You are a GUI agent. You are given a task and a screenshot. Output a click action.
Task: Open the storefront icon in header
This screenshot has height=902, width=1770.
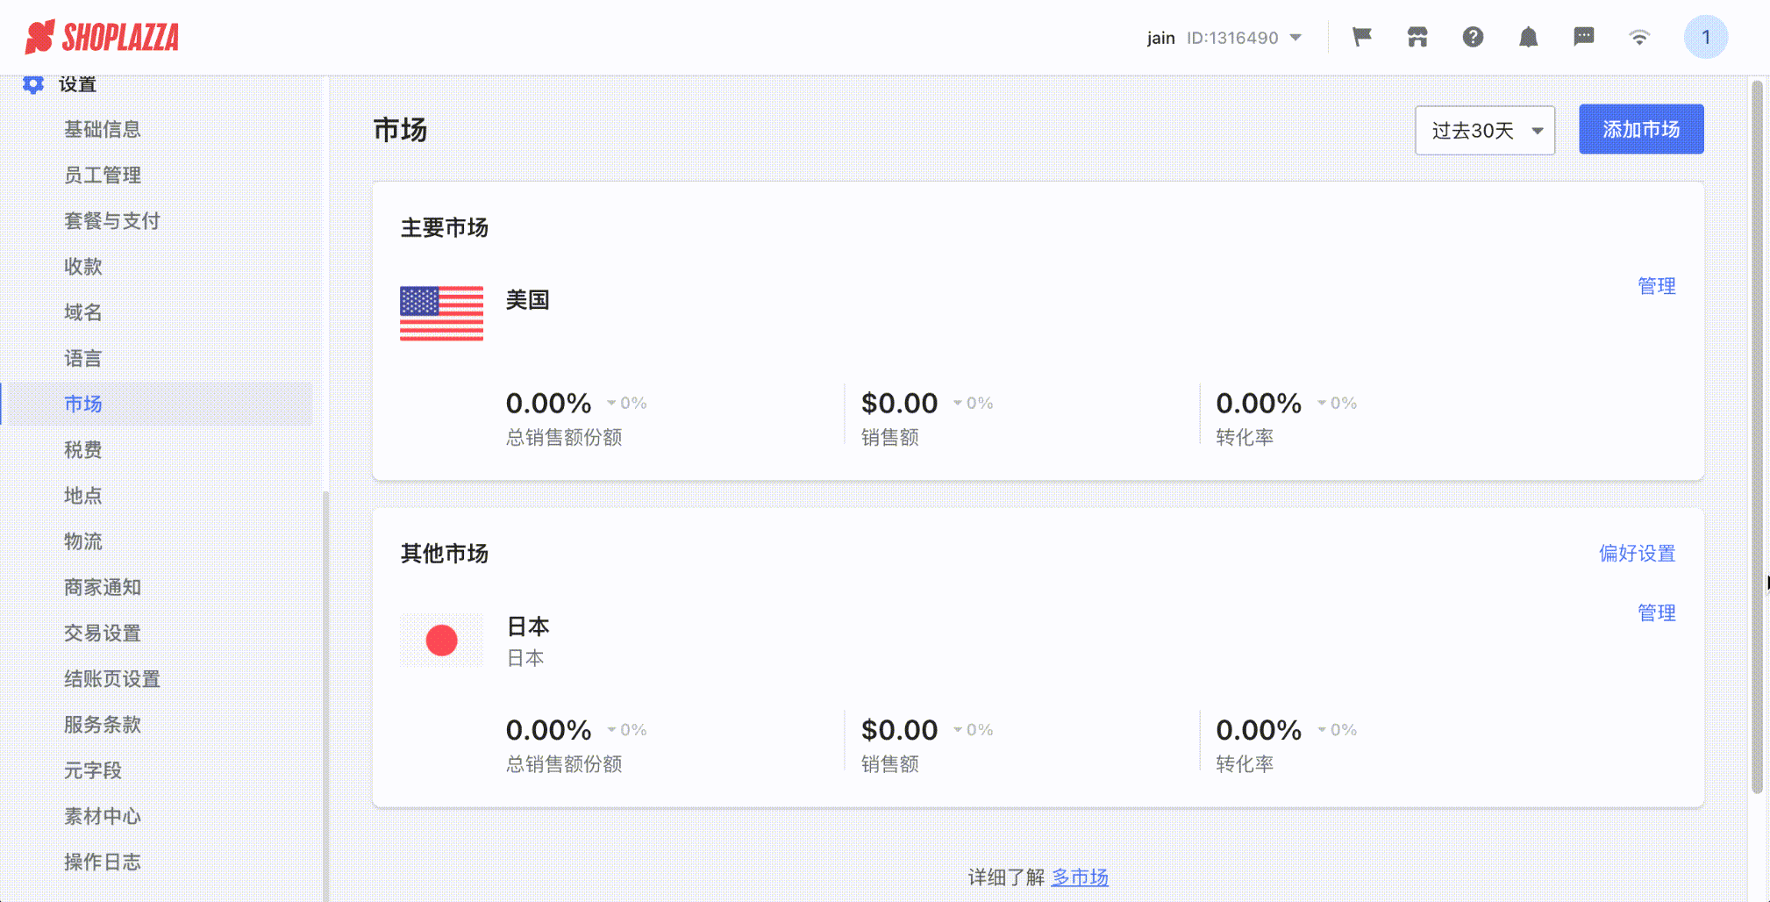coord(1417,37)
